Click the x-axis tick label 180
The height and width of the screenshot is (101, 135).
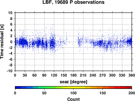(73, 75)
